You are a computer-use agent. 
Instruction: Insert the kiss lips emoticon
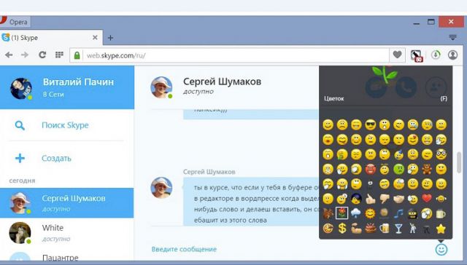(x=328, y=139)
